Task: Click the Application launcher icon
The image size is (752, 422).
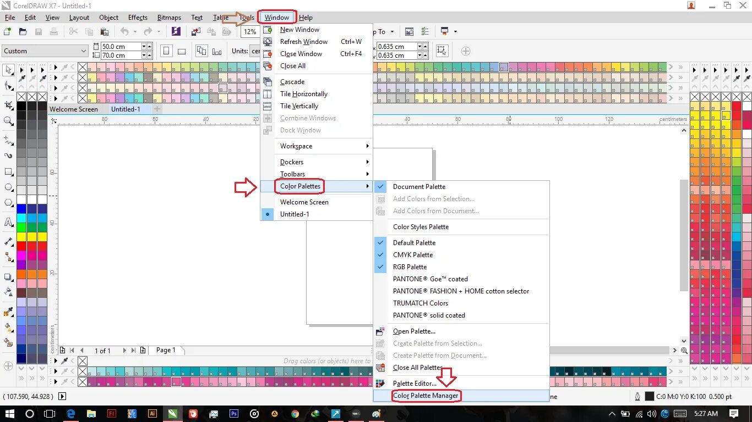Action: coord(445,32)
